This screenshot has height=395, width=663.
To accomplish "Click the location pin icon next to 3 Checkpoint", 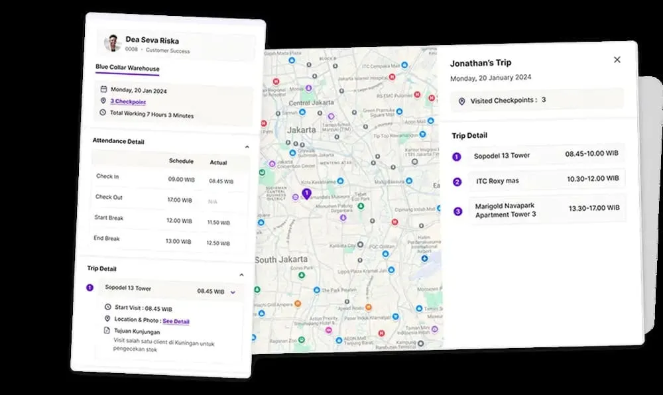I will [x=103, y=101].
